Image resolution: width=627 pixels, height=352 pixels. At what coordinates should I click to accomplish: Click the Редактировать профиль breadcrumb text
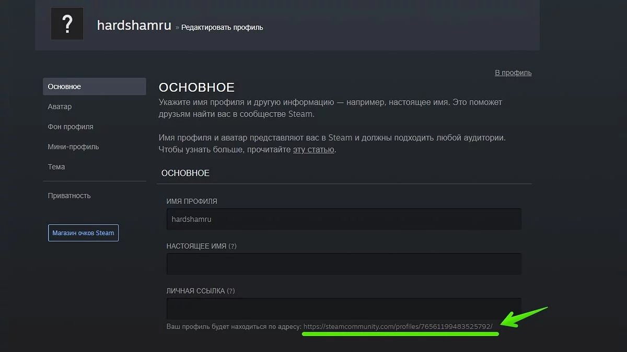tap(222, 27)
